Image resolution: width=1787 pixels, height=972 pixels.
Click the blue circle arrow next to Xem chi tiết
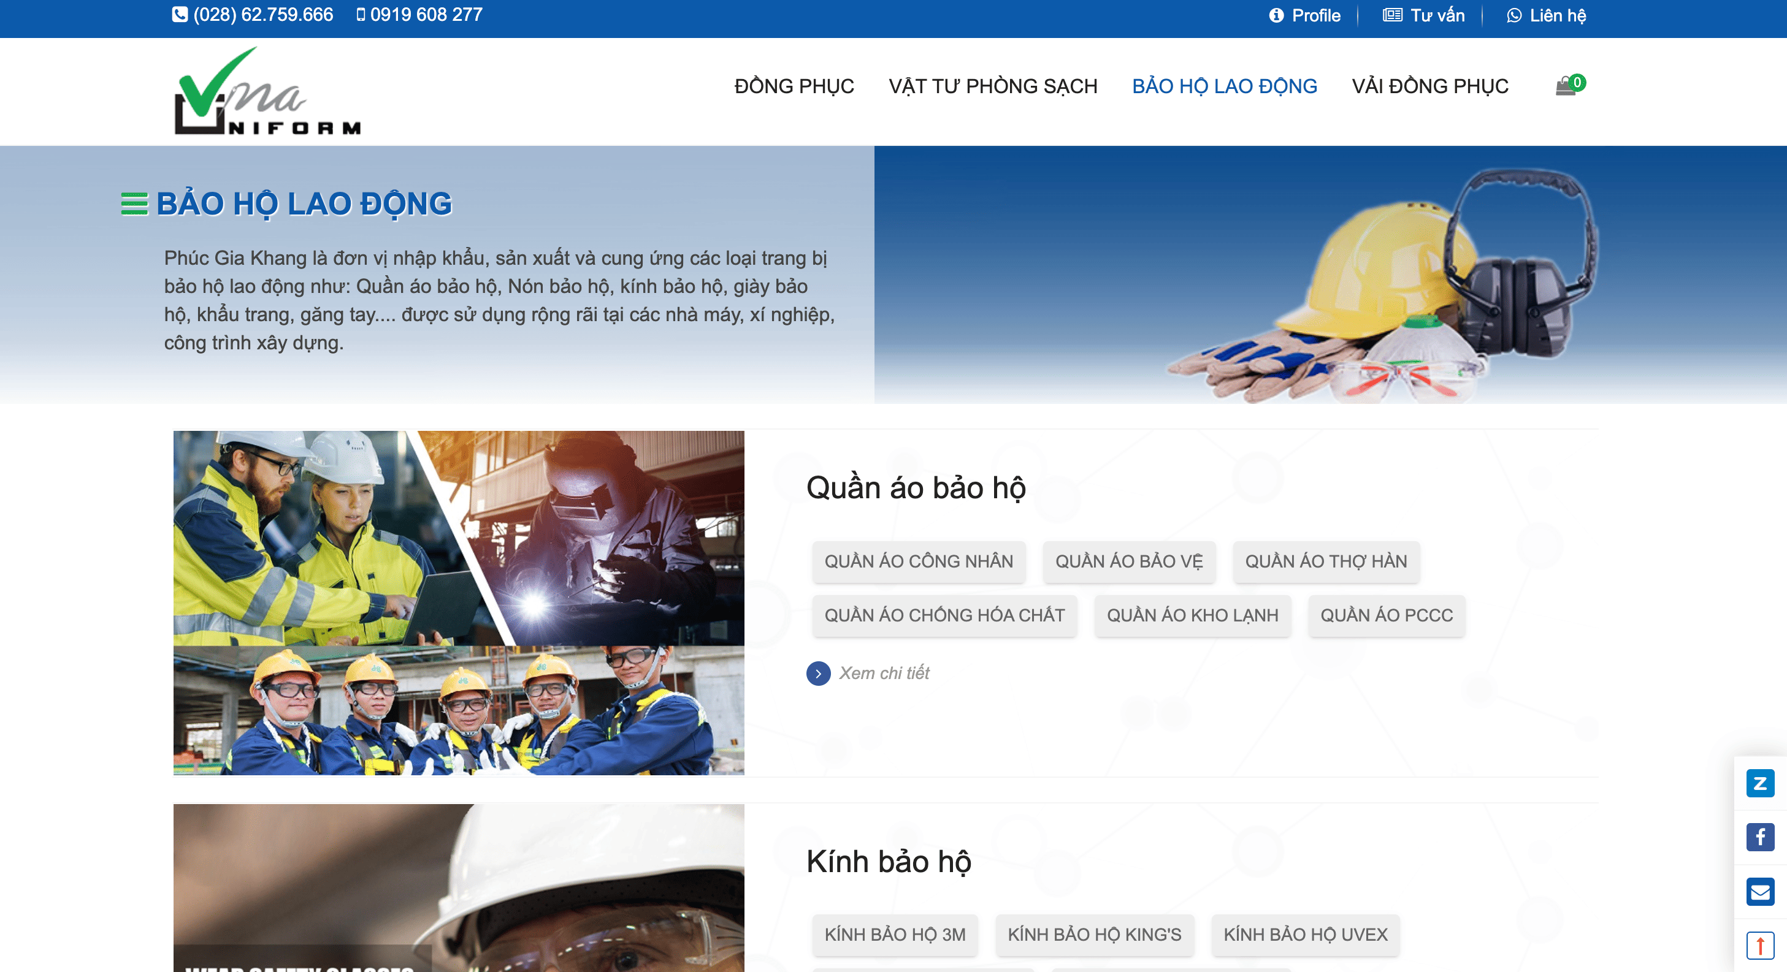818,673
